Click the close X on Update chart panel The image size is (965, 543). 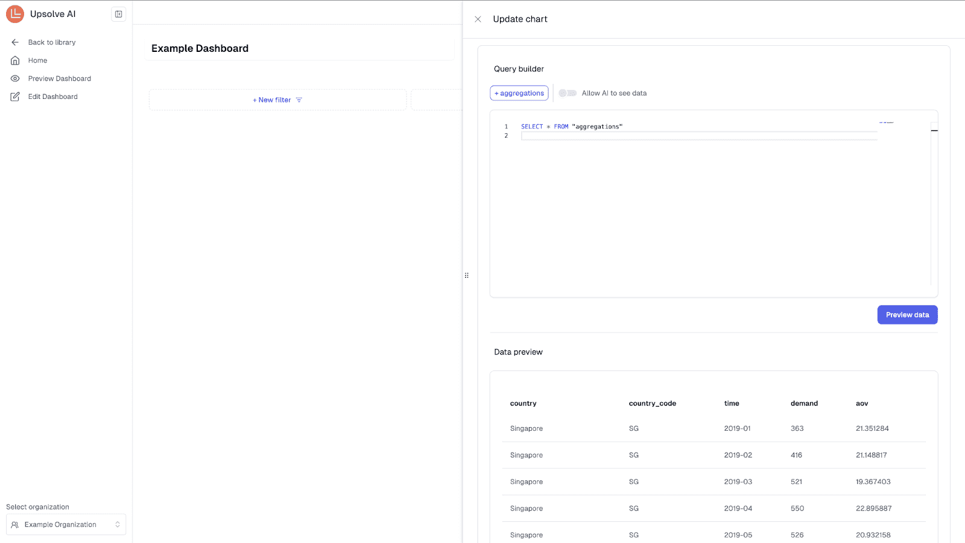(478, 19)
